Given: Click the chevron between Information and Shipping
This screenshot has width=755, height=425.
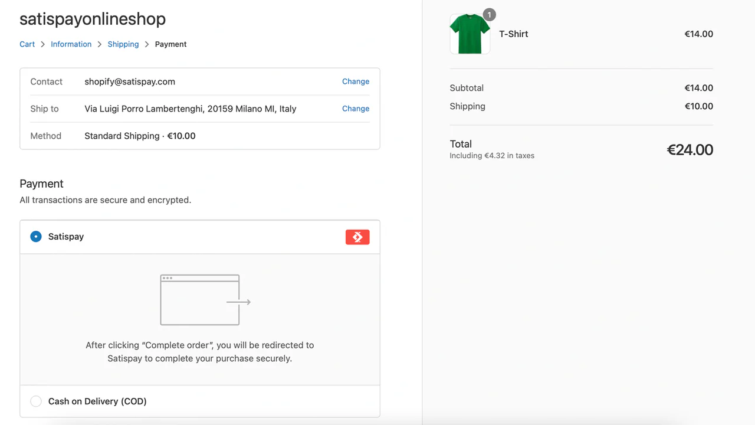Looking at the screenshot, I should (100, 44).
